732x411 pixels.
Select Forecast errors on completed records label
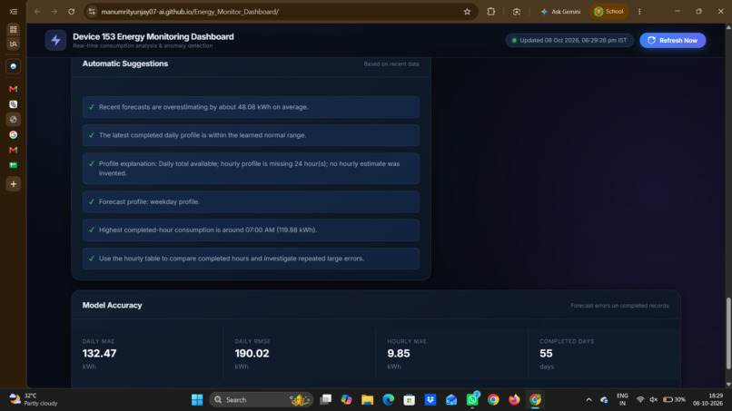click(x=619, y=306)
